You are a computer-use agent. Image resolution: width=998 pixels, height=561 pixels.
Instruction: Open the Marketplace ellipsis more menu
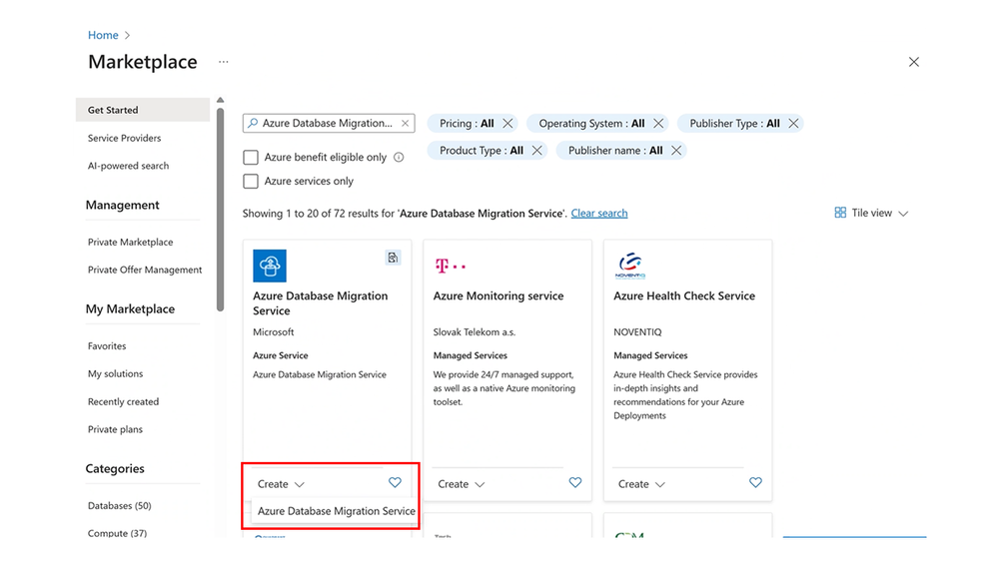223,62
